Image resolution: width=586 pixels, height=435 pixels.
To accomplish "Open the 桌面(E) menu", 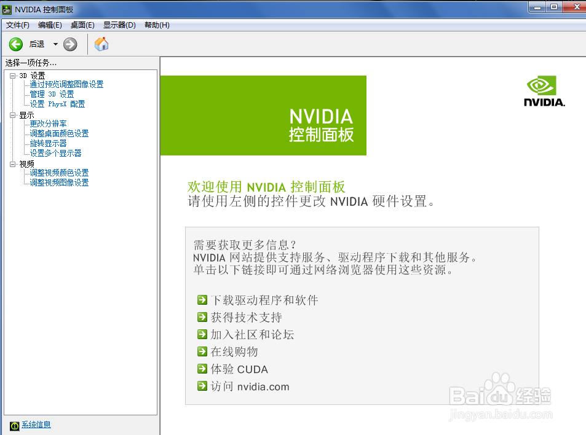I will (82, 25).
